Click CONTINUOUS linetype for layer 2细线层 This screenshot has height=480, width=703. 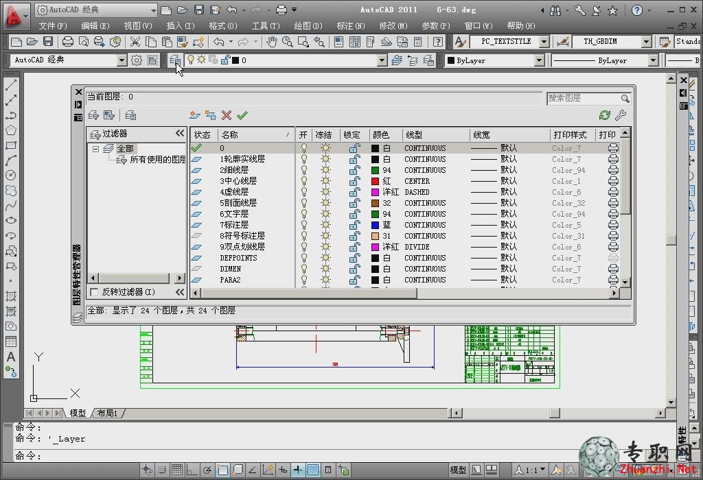pyautogui.click(x=425, y=170)
